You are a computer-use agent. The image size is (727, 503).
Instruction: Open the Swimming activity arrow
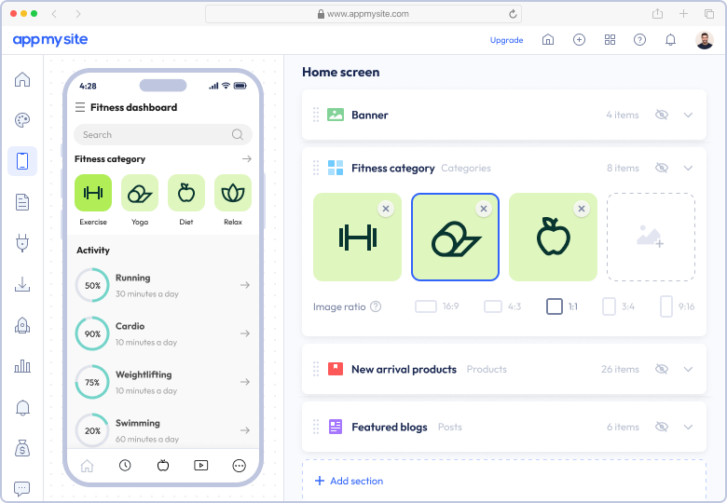pyautogui.click(x=245, y=430)
